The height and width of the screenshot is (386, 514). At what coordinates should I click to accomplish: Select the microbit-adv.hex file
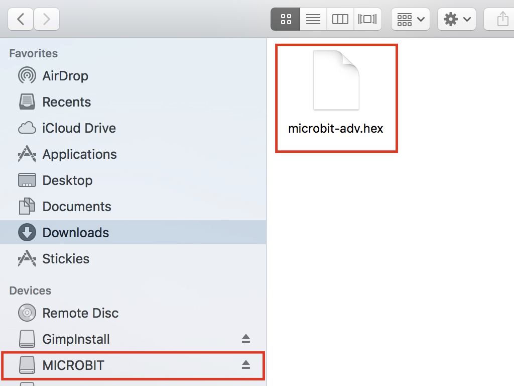point(336,98)
